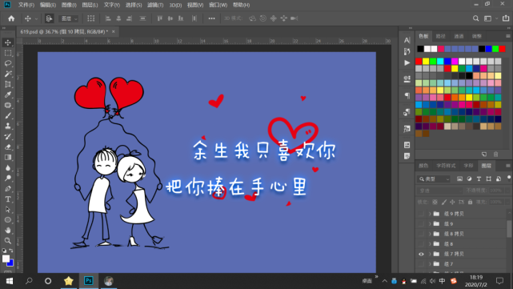This screenshot has height=289, width=513.
Task: Open the 文件(F) menu
Action: coord(26,5)
